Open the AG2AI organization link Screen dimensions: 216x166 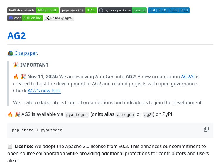(x=188, y=77)
